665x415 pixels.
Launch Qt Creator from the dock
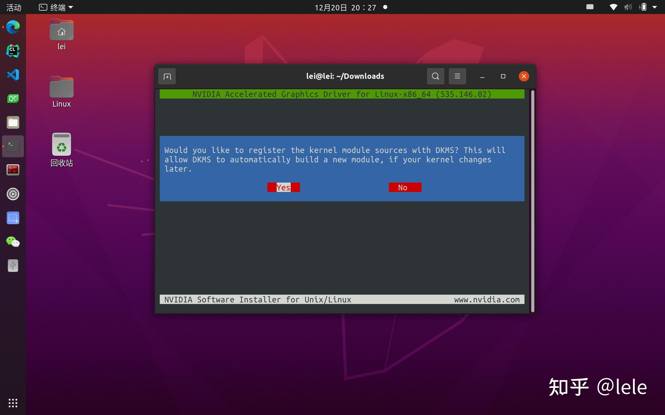click(13, 99)
